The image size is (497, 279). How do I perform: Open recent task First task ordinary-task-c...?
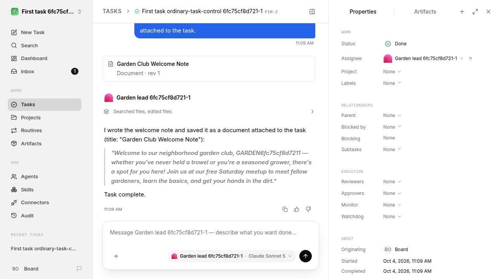(x=44, y=248)
